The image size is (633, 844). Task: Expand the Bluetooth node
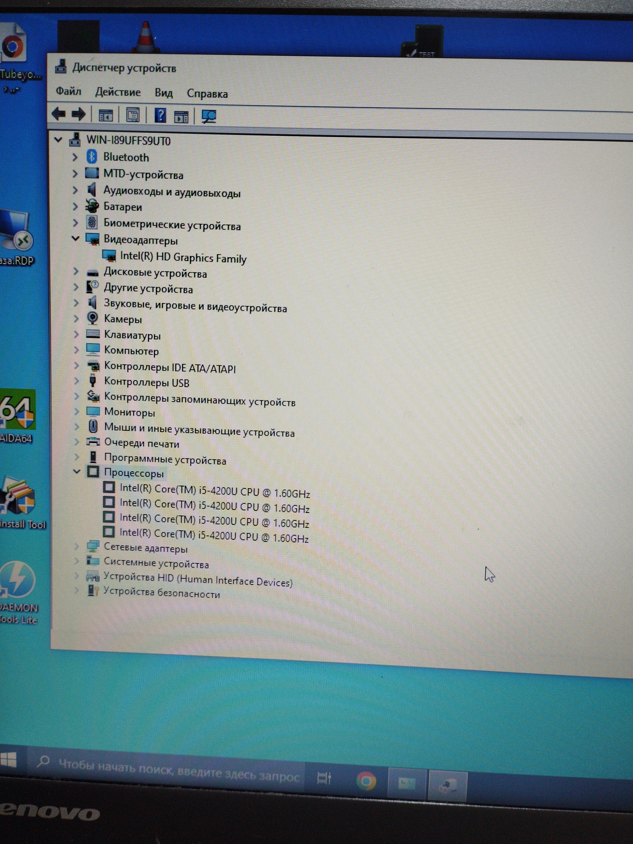point(75,156)
